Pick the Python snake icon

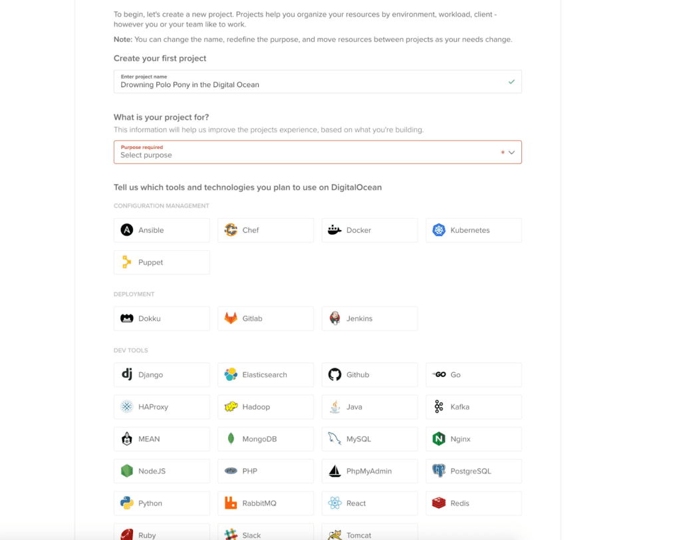coord(127,503)
